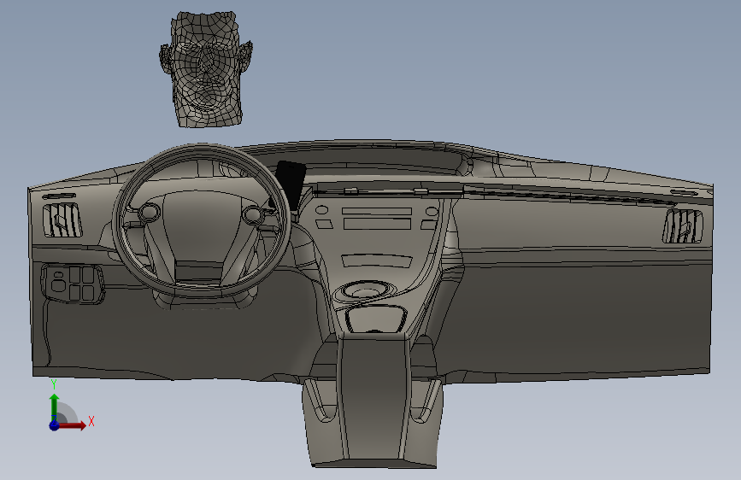Select the left-side air vent
741x480 pixels.
62,220
